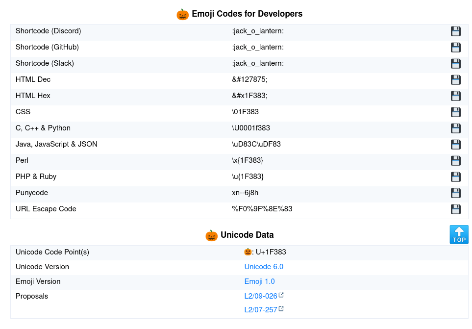Click the copy icon for URL Escape Code
Viewport: 472px width, 329px height.
click(455, 209)
